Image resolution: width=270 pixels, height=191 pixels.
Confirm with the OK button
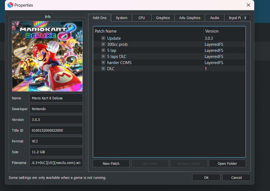[206, 178]
